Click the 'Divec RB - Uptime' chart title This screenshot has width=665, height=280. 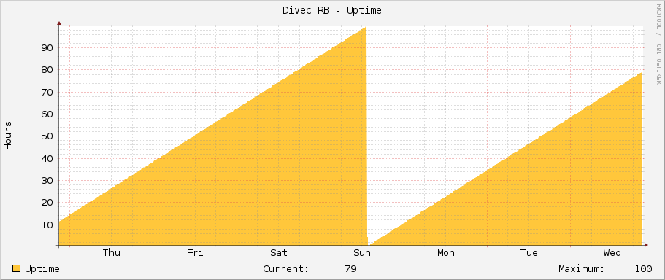click(332, 11)
